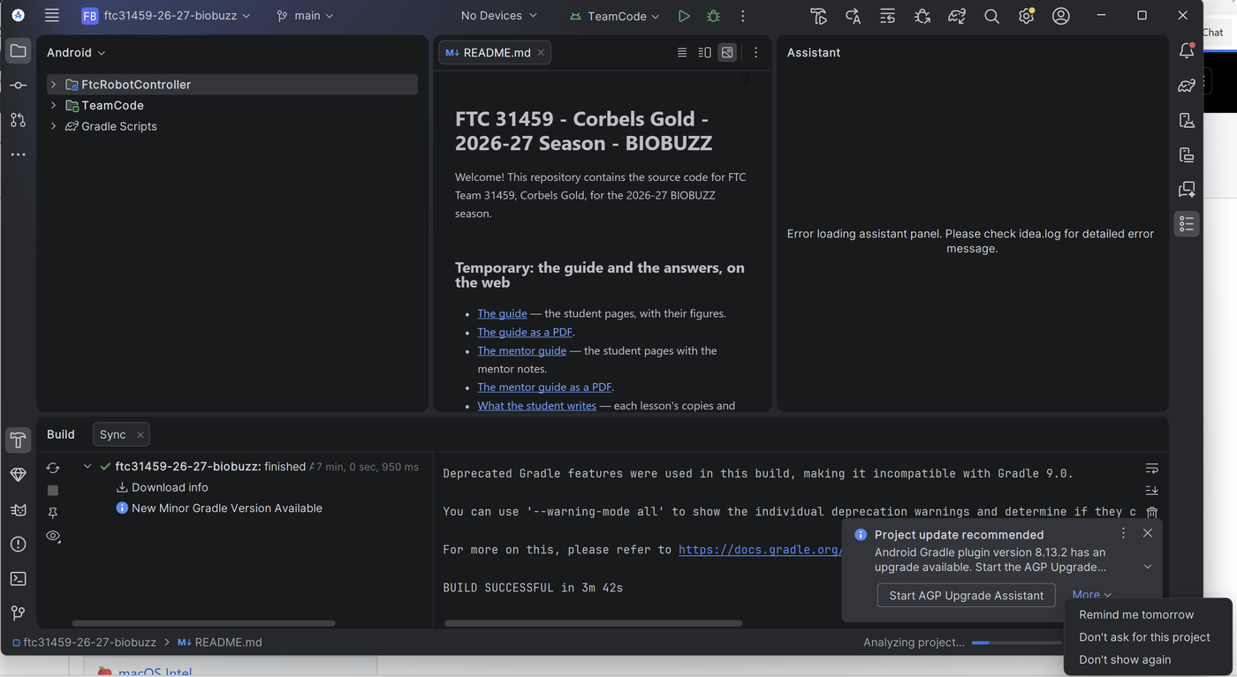Open the Git version control window

coord(19,613)
